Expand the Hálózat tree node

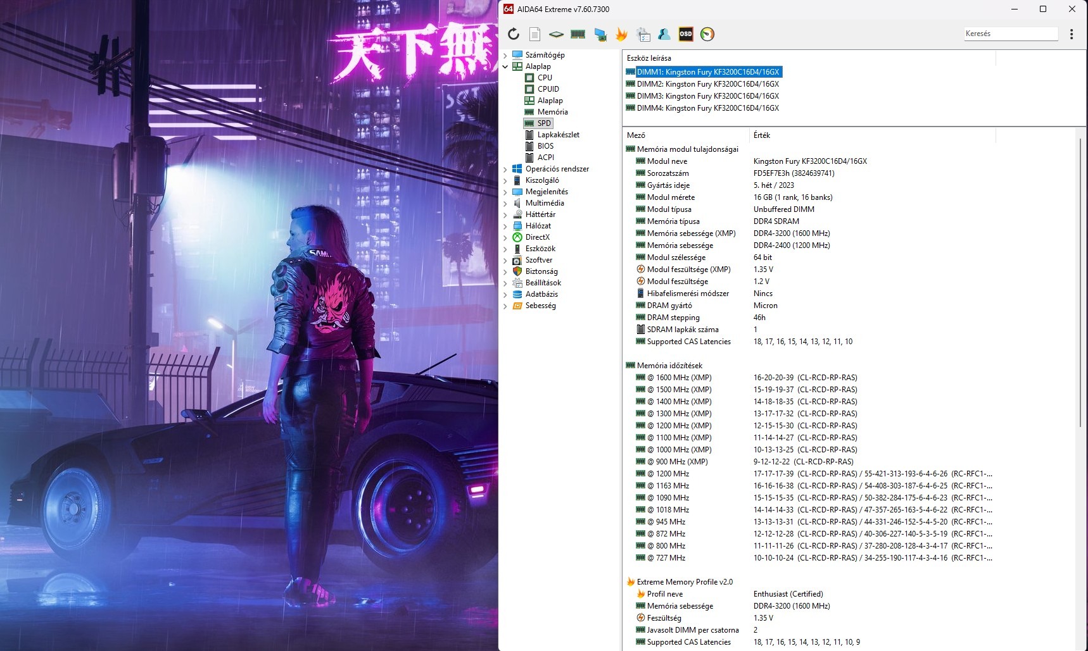(x=505, y=226)
